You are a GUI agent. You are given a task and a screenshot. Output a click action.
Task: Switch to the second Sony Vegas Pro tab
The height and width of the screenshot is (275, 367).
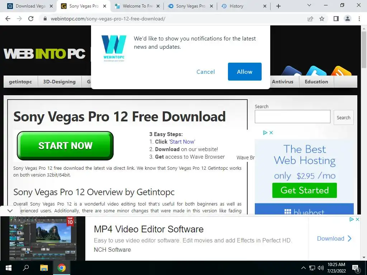[x=191, y=6]
